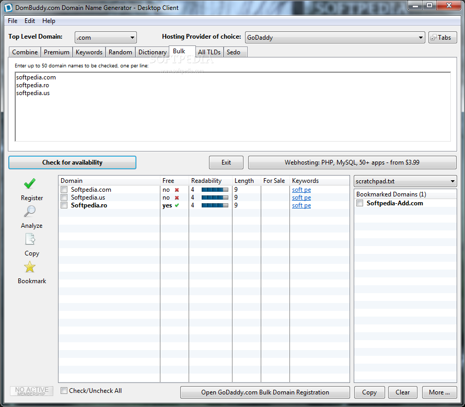Open the Top Level Domain dropdown
Screen dimensions: 465x407
(x=106, y=38)
